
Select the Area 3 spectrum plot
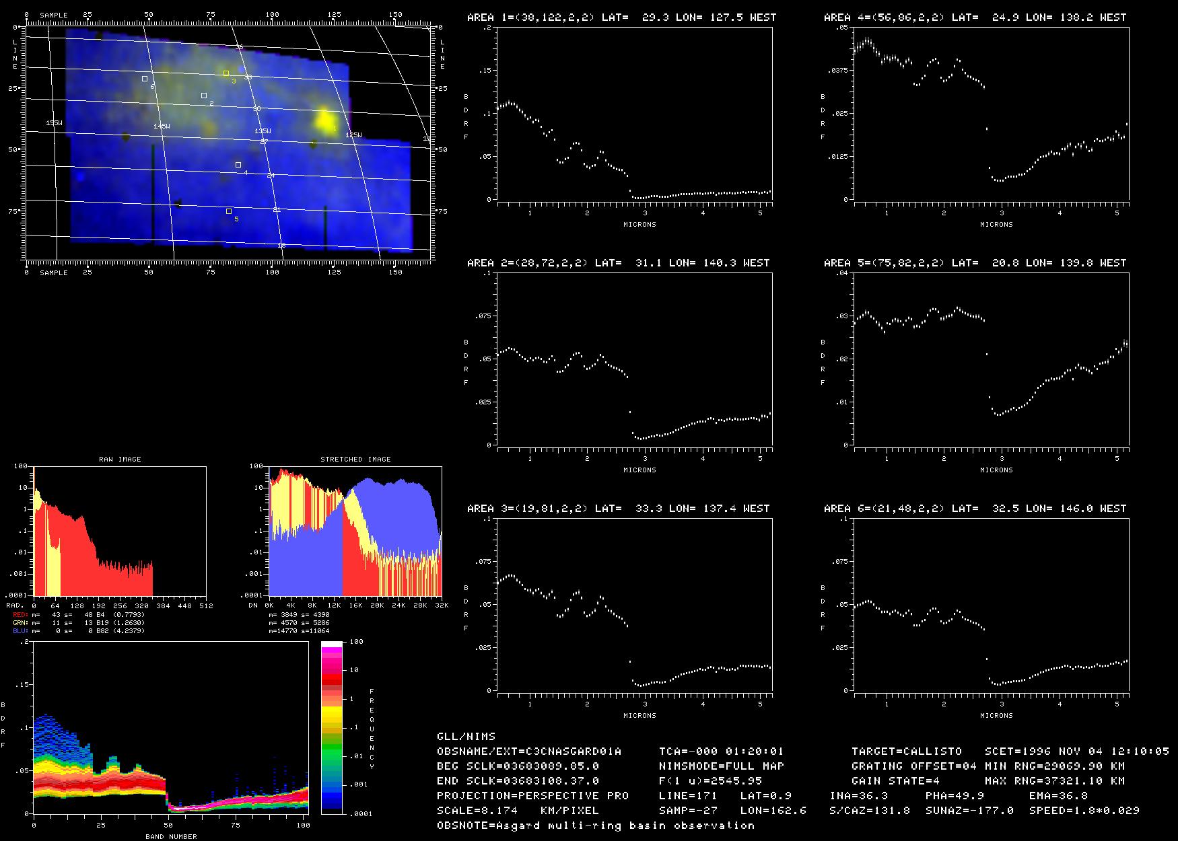[x=634, y=605]
